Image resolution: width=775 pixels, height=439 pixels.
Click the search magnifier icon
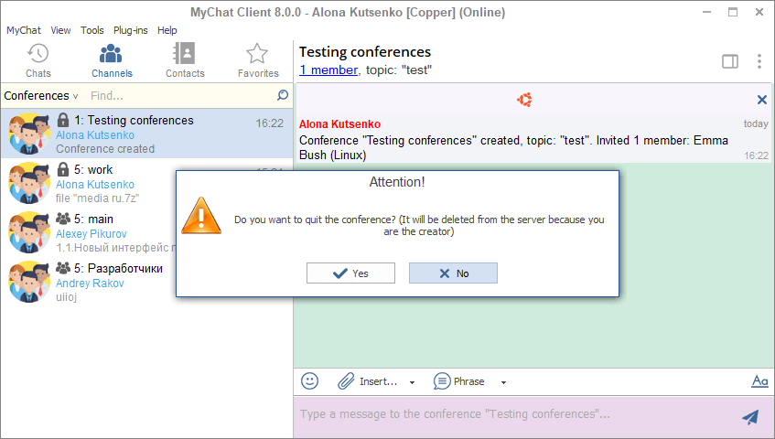[283, 95]
